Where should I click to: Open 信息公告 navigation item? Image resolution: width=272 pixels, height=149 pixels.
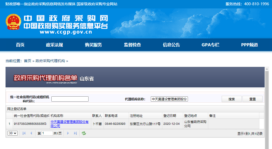click(x=171, y=45)
